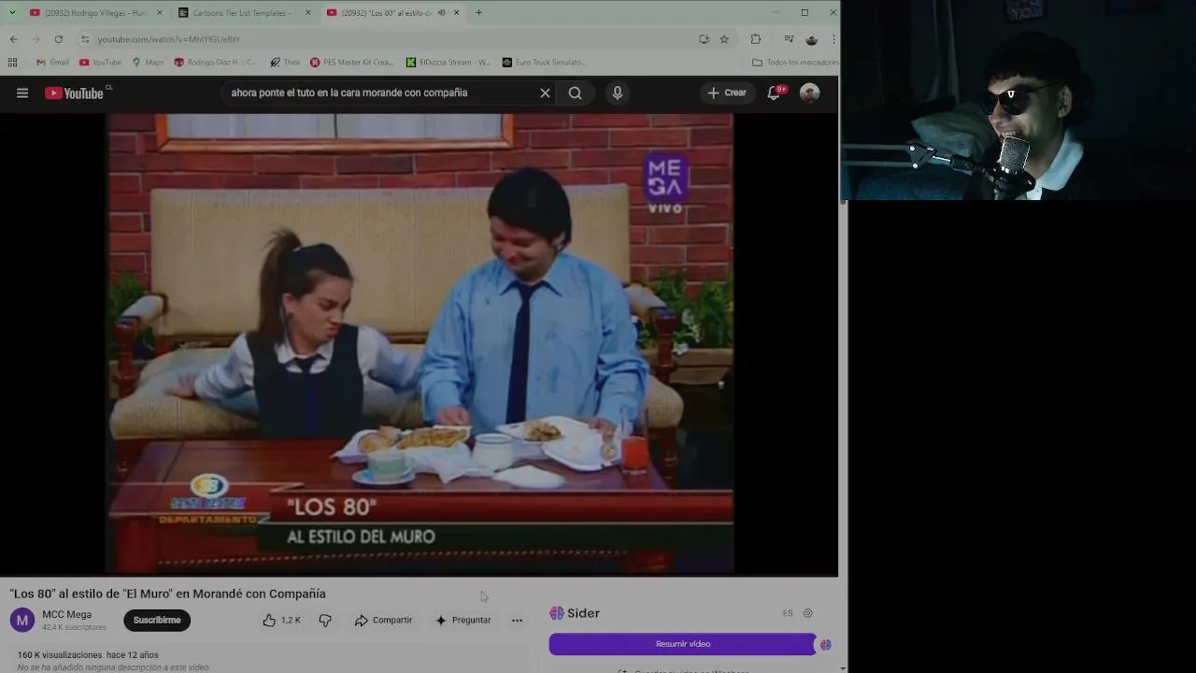The image size is (1196, 673).
Task: Click the video player to pause
Action: point(420,343)
